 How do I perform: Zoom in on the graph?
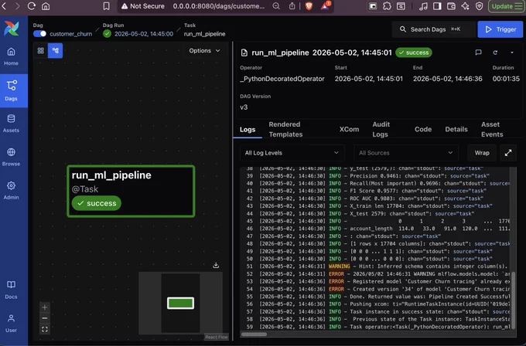pyautogui.click(x=45, y=307)
